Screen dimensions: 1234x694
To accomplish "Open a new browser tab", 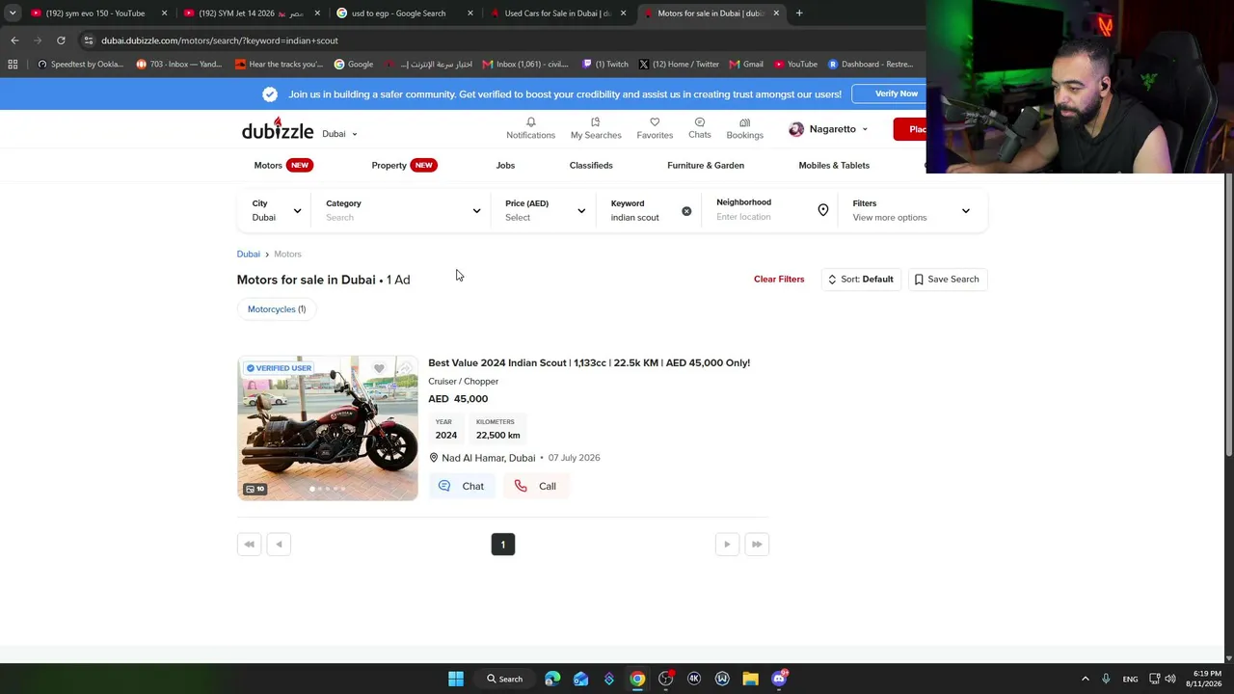I will (x=799, y=13).
